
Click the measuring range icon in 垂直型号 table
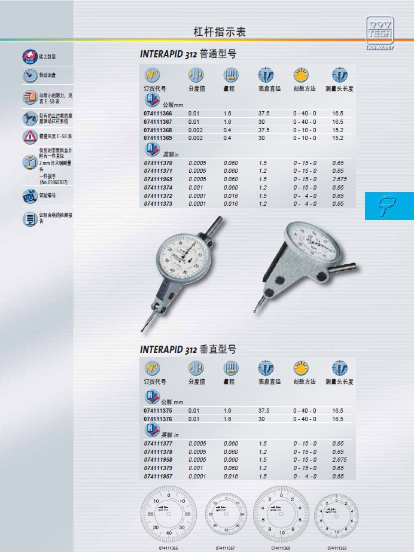pyautogui.click(x=231, y=368)
